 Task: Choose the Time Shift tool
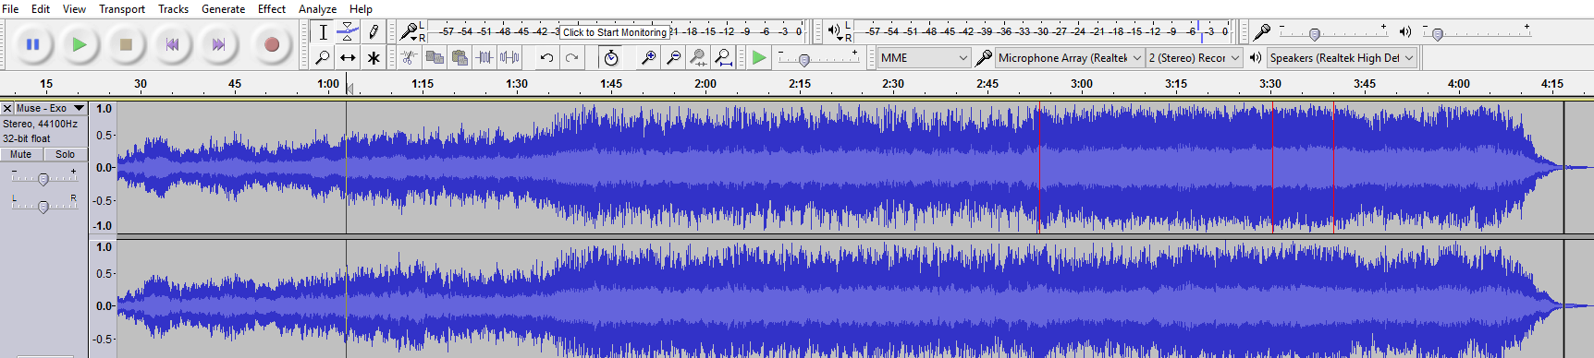click(x=348, y=57)
